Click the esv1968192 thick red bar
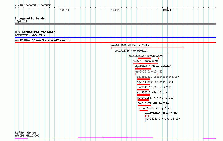The width and height of the screenshot is (223, 141). coord(144,58)
